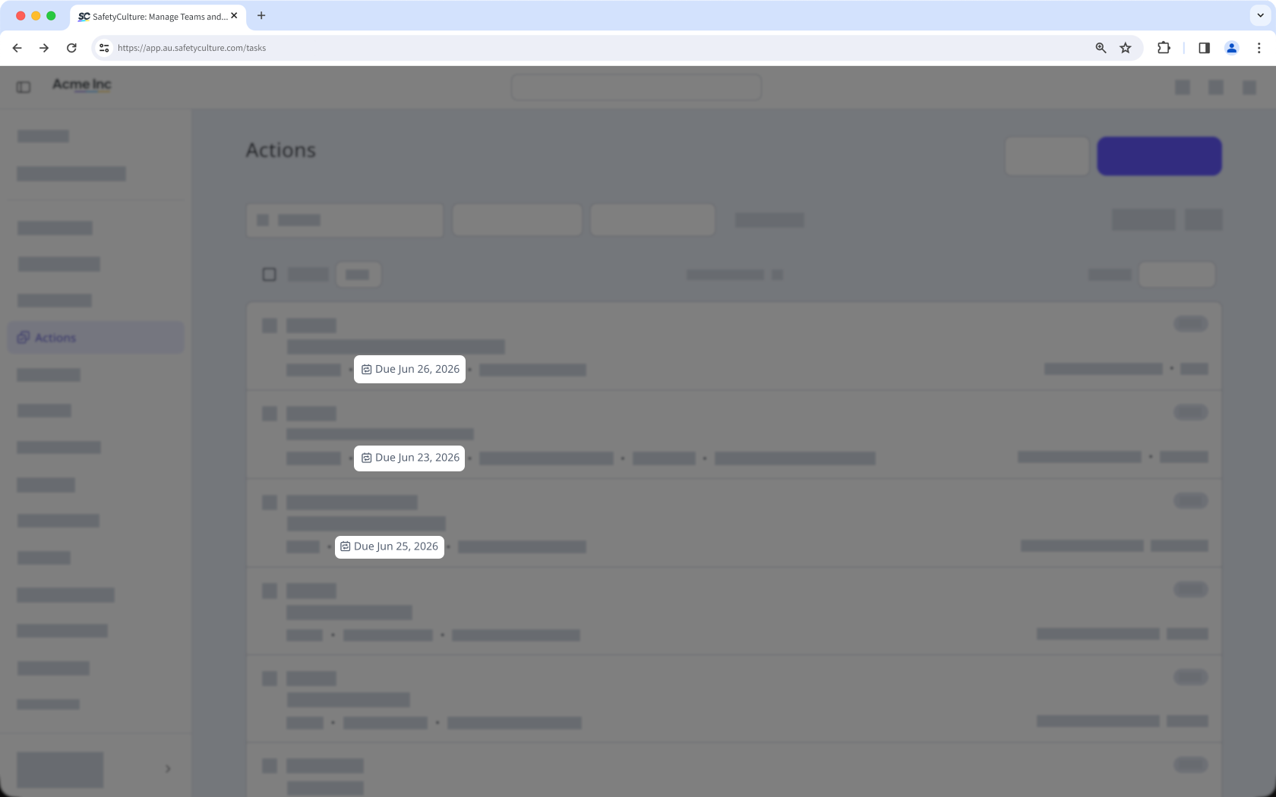The height and width of the screenshot is (797, 1276).
Task: Click the blue primary button beside Actions heading
Action: click(1159, 156)
